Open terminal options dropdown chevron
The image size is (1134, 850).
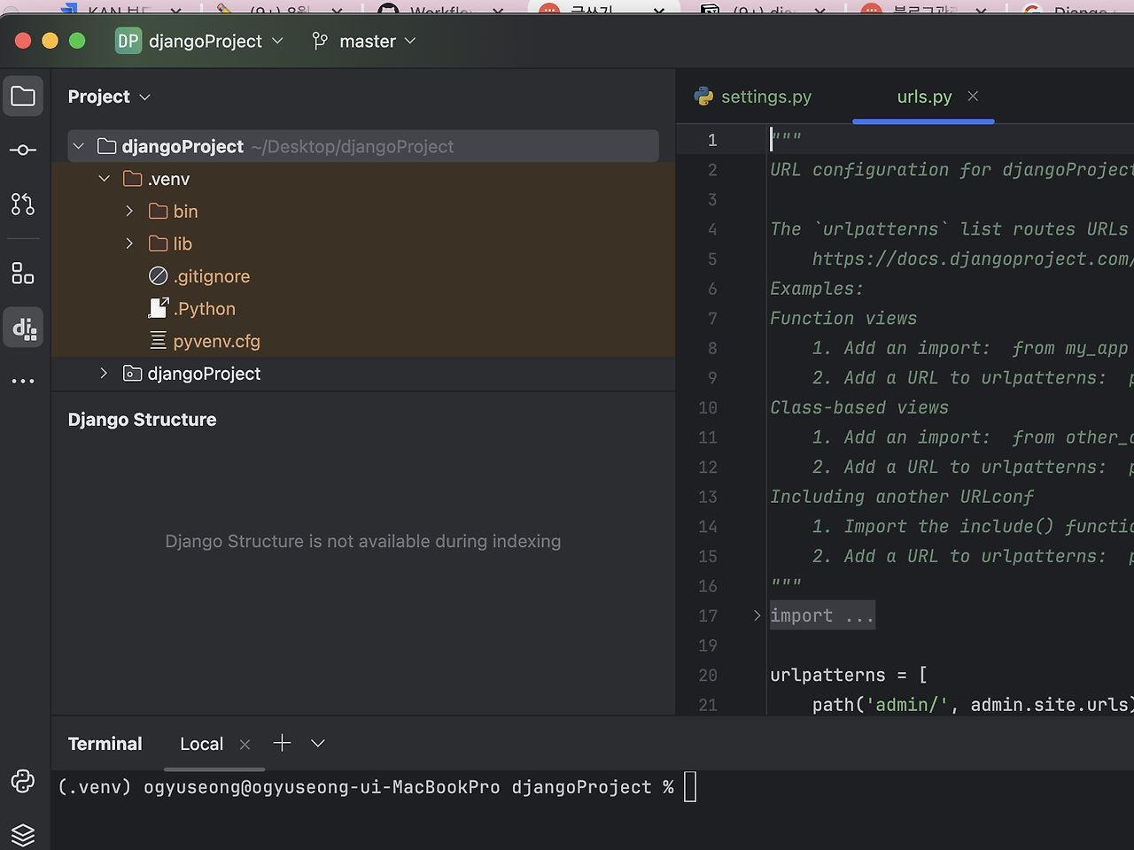pos(318,743)
